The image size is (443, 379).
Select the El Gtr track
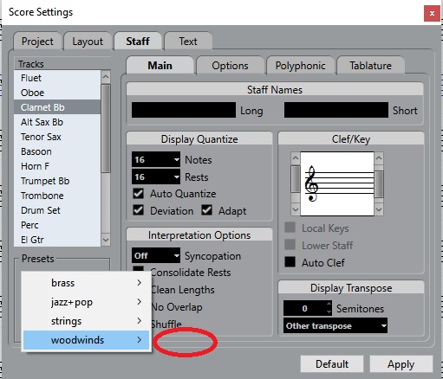[57, 240]
